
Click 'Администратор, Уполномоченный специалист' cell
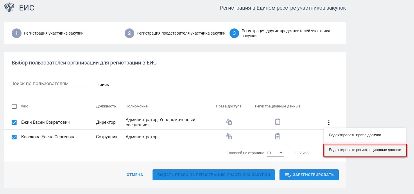160,122
